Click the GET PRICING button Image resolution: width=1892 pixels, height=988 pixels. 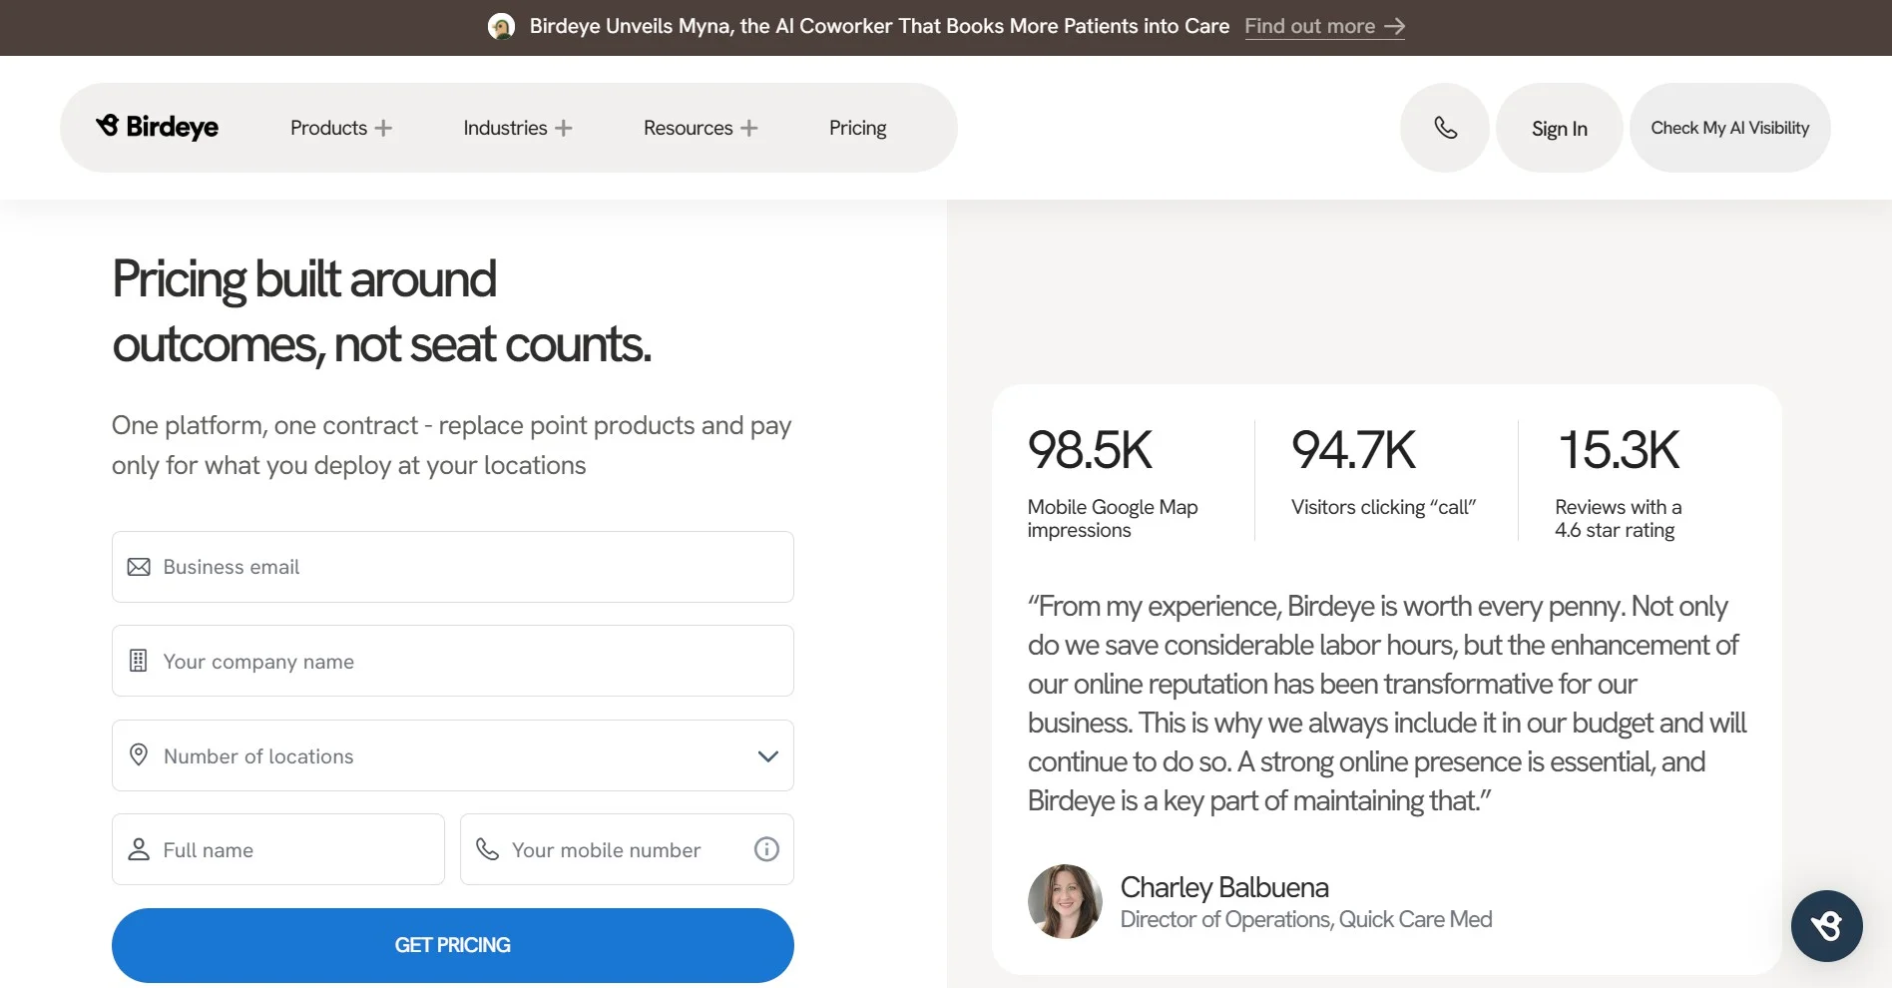point(453,945)
